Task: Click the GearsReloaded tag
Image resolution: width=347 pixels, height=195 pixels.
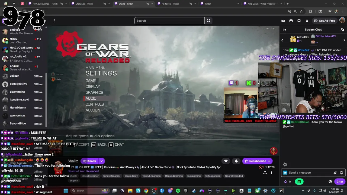Action: point(234,176)
